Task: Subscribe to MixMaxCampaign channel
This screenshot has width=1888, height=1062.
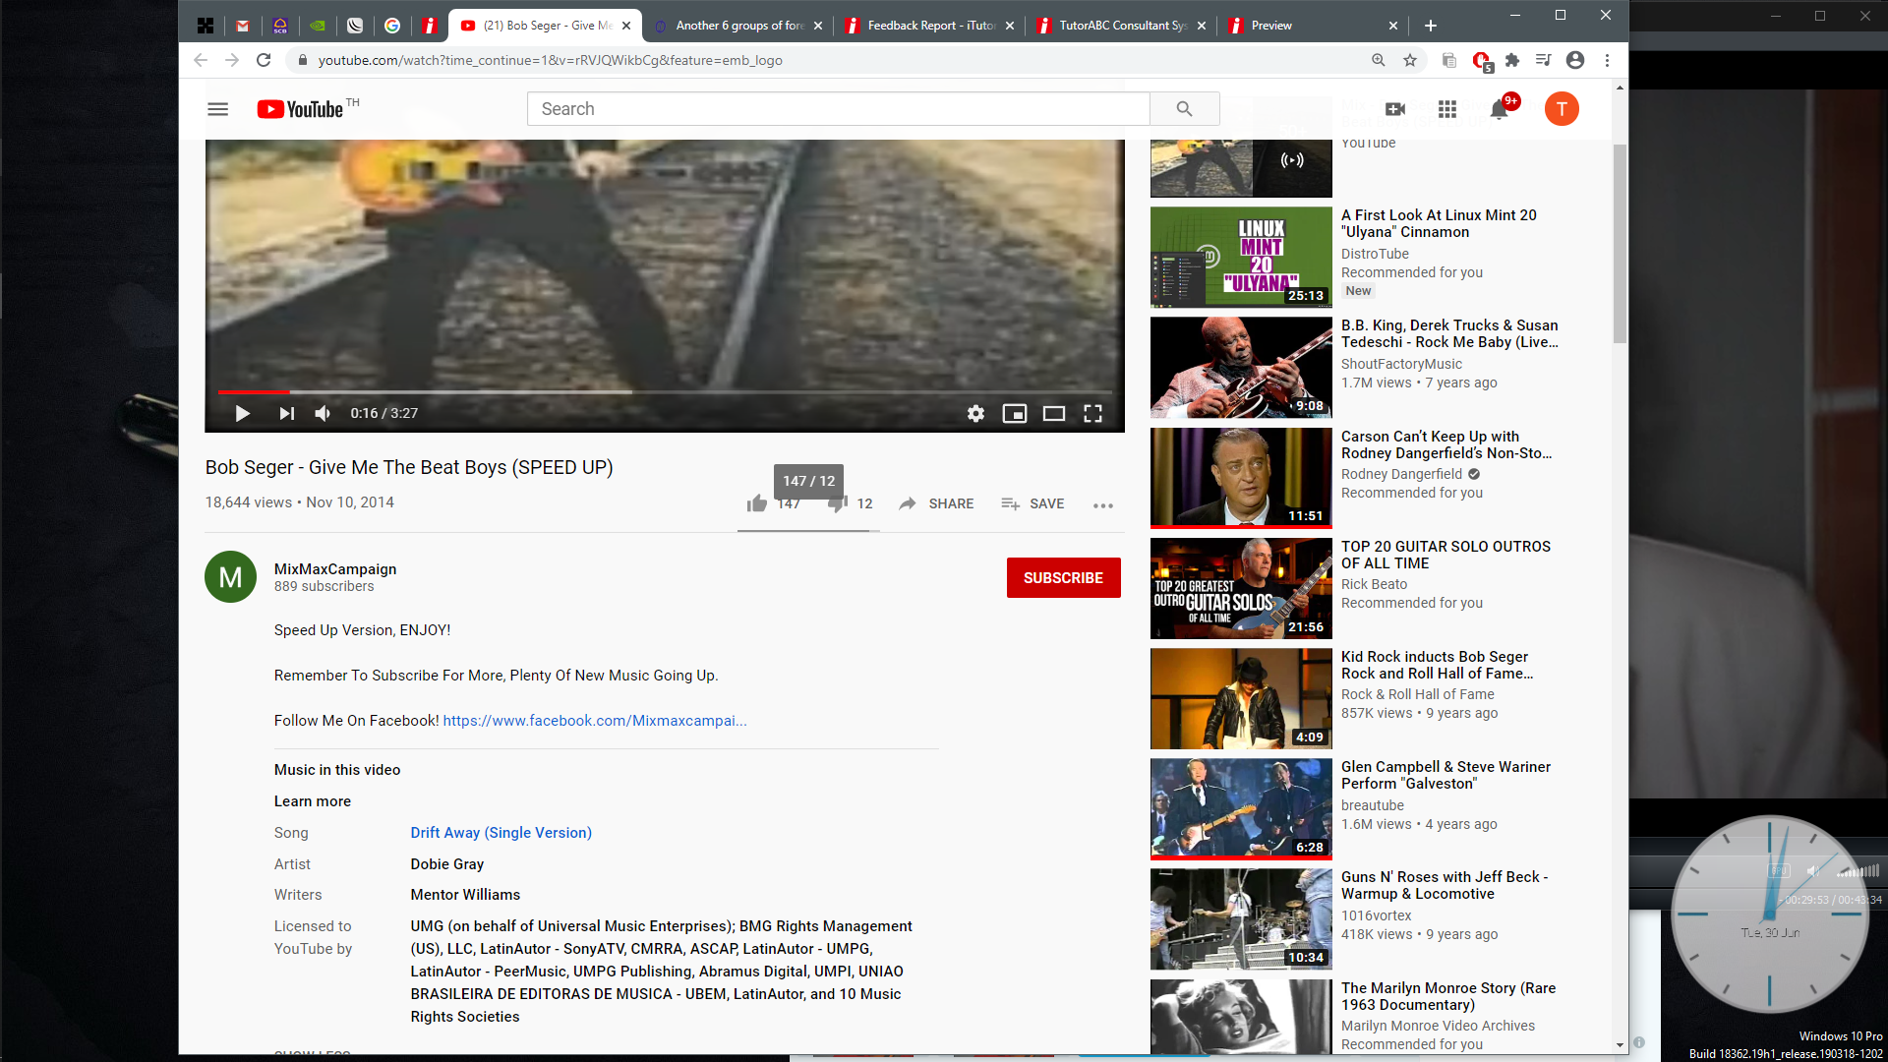Action: tap(1063, 578)
